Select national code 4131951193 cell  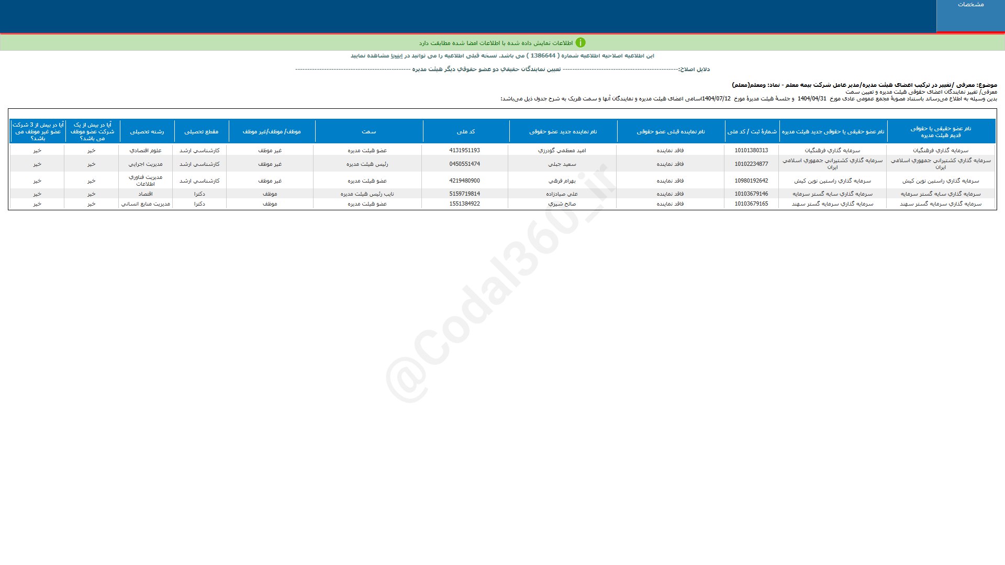464,150
